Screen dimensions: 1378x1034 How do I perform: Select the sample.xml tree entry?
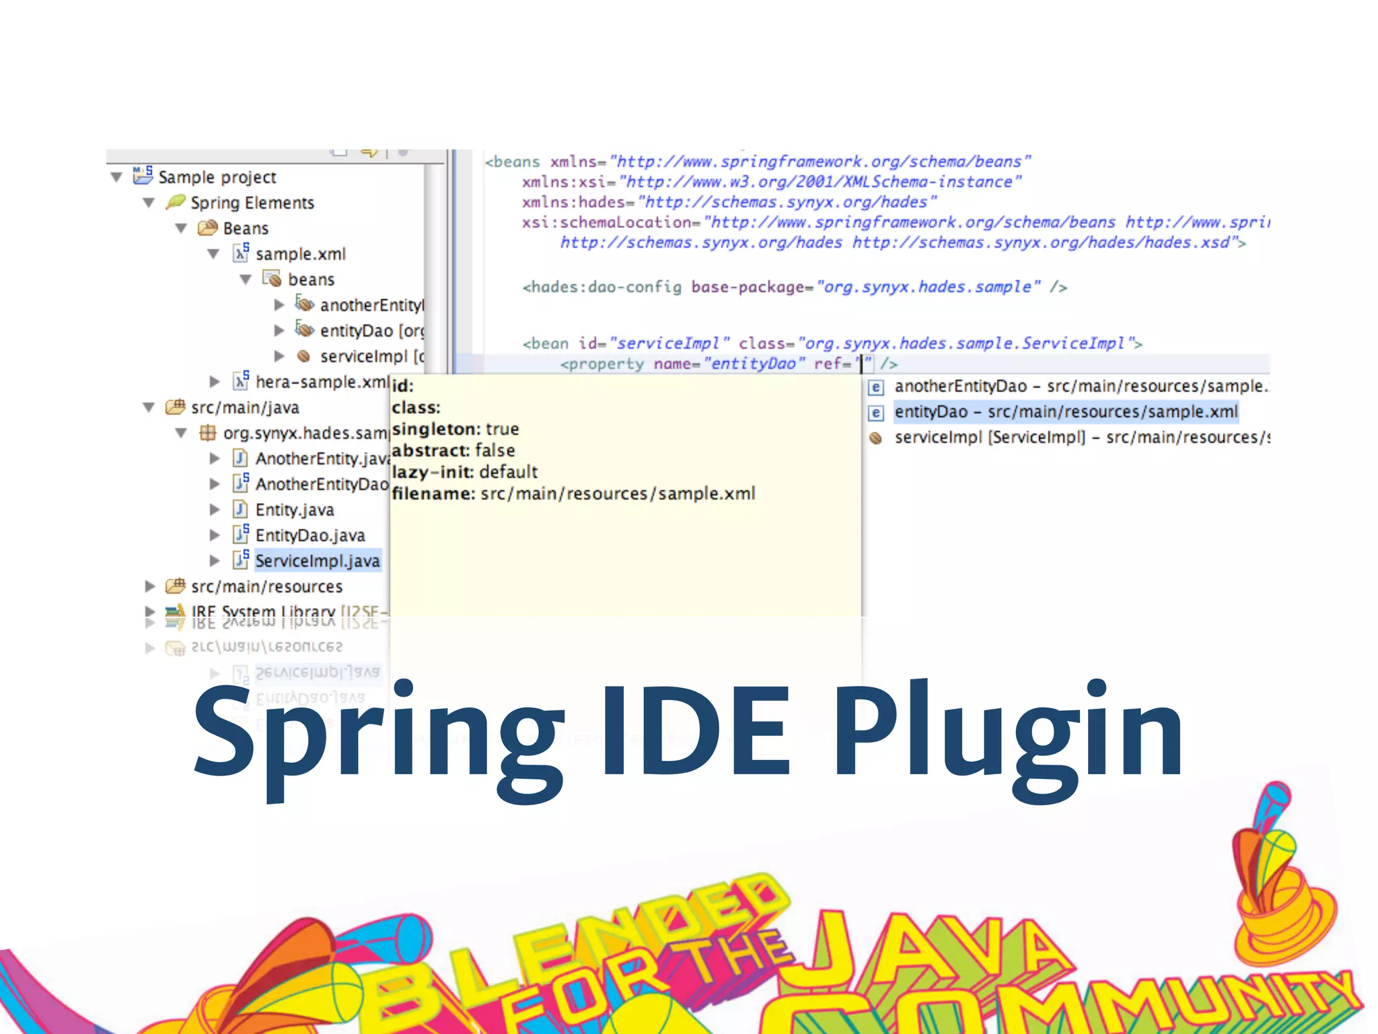pyautogui.click(x=301, y=254)
